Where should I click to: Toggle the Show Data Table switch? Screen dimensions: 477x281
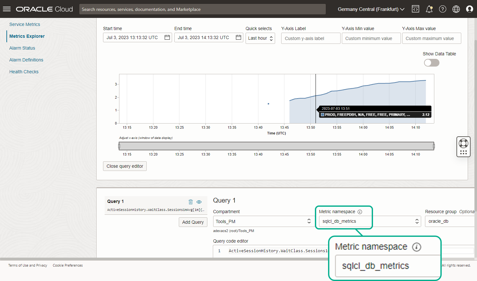[x=431, y=63]
